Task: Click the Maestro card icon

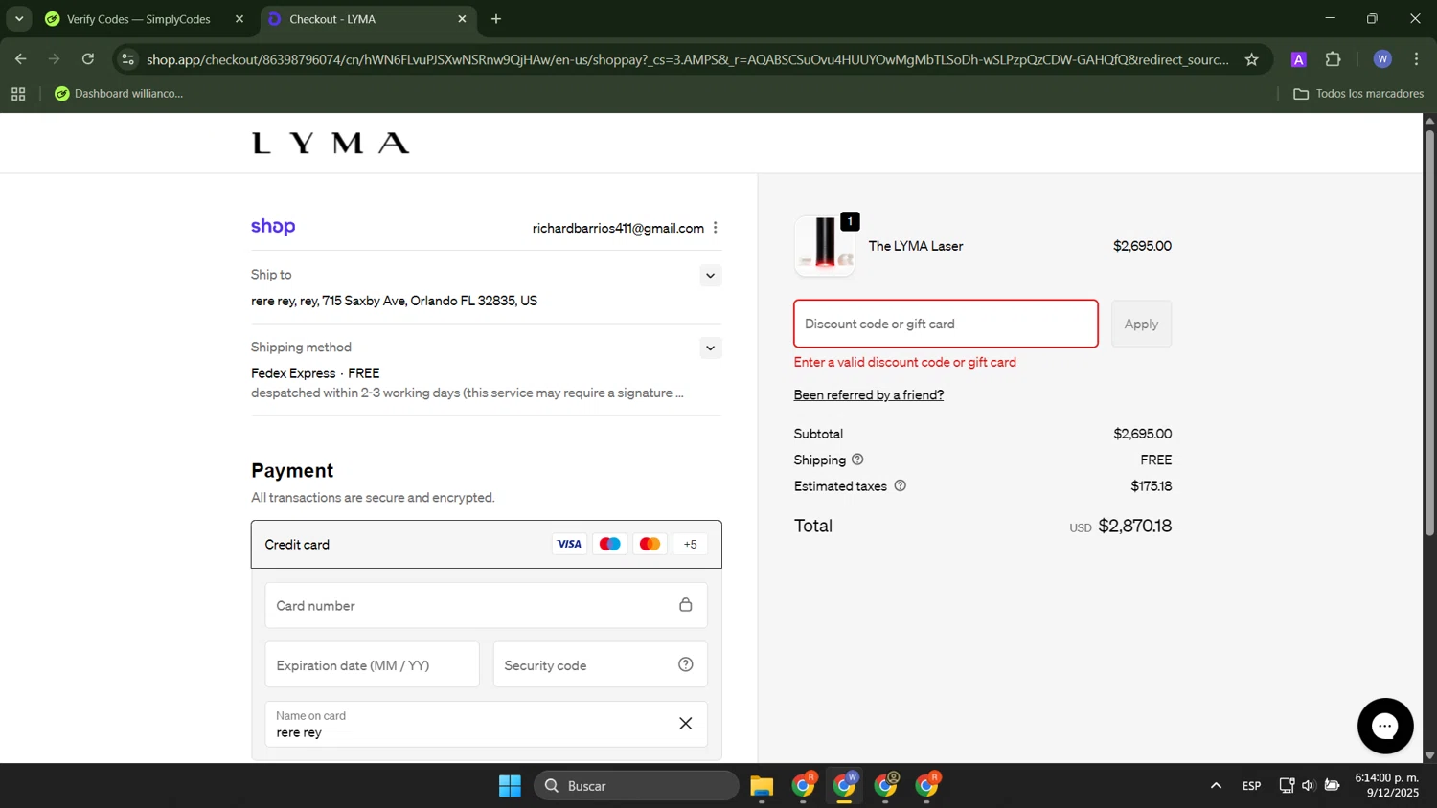Action: point(609,545)
